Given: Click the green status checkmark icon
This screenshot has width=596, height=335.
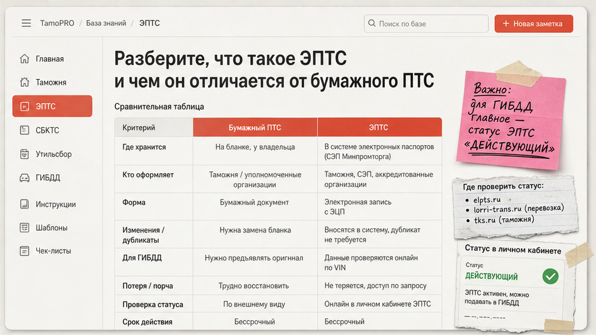Looking at the screenshot, I should click(550, 276).
